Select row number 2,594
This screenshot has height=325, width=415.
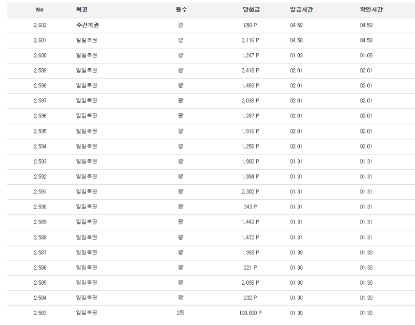[40, 146]
